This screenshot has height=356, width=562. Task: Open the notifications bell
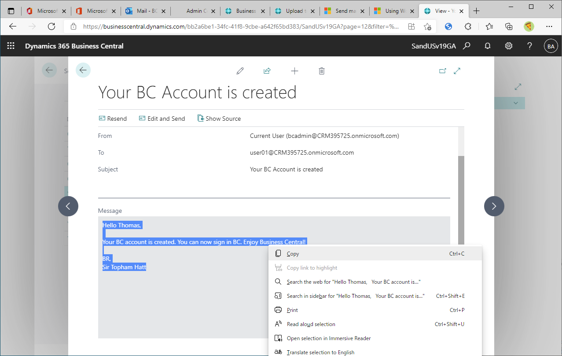coord(488,45)
